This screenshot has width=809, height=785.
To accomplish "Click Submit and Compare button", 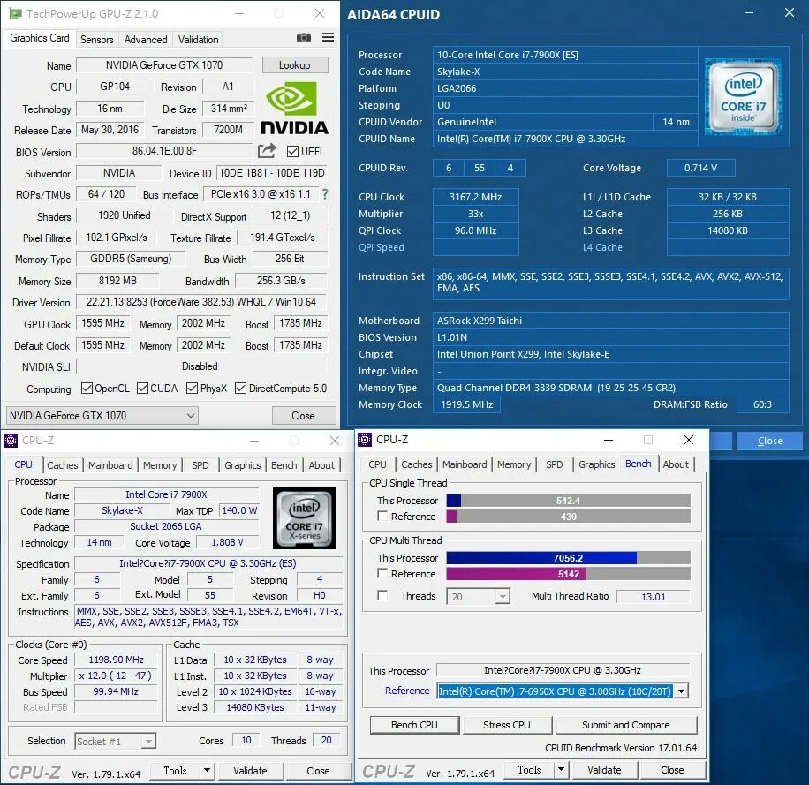I will 626,725.
